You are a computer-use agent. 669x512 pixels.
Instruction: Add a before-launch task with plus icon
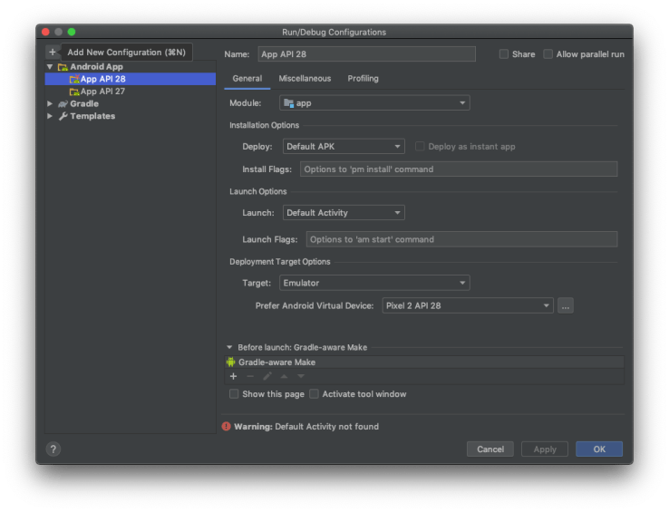(233, 376)
